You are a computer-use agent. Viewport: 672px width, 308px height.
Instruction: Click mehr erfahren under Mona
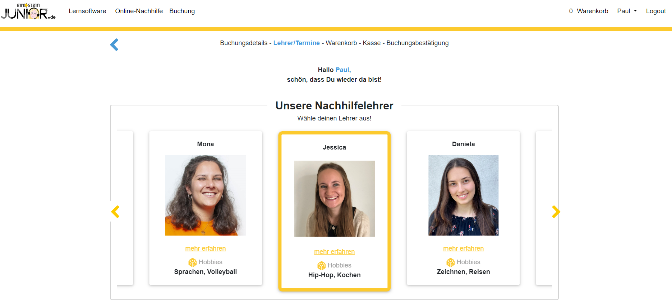[x=206, y=248]
